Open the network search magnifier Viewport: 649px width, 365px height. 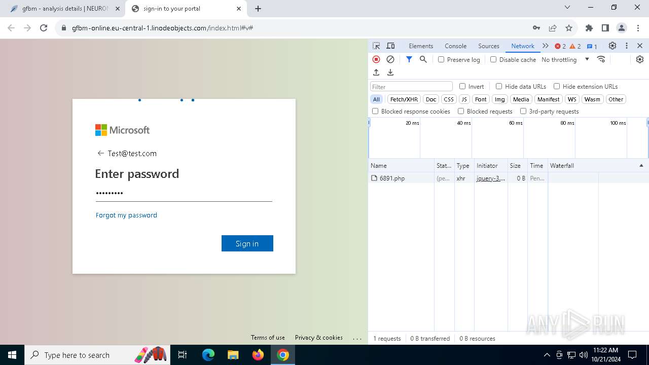coord(423,59)
